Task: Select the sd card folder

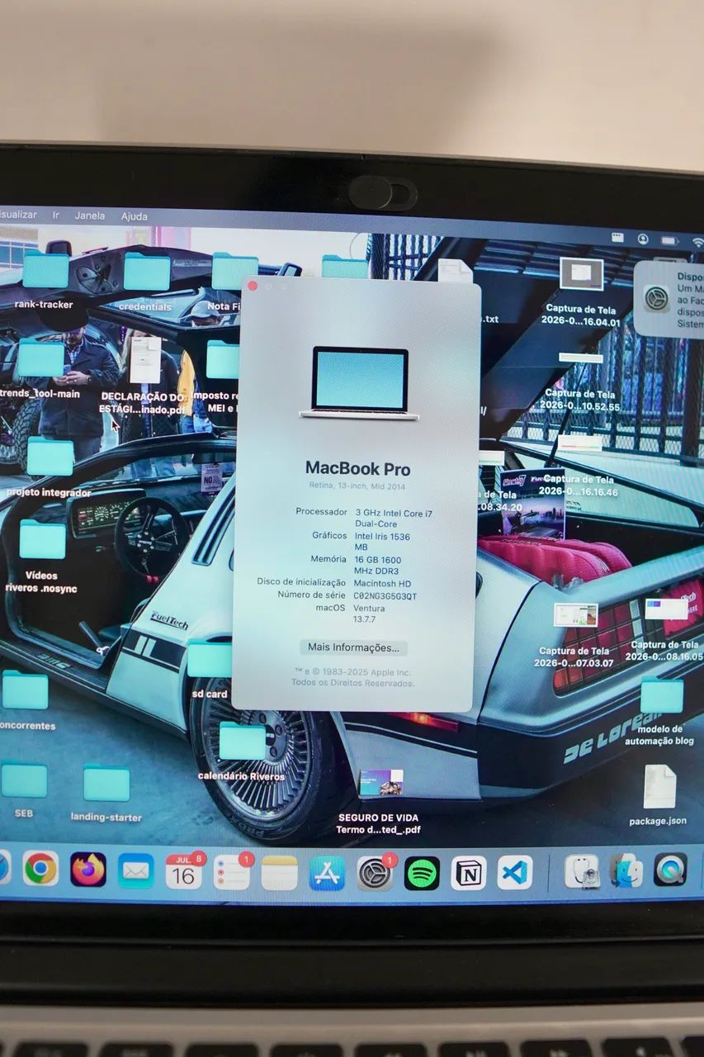Action: [x=209, y=659]
